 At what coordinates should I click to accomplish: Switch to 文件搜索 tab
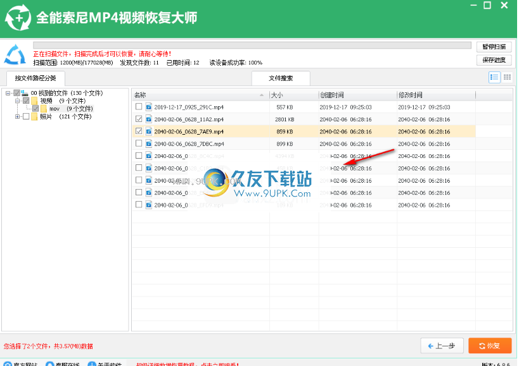[281, 78]
